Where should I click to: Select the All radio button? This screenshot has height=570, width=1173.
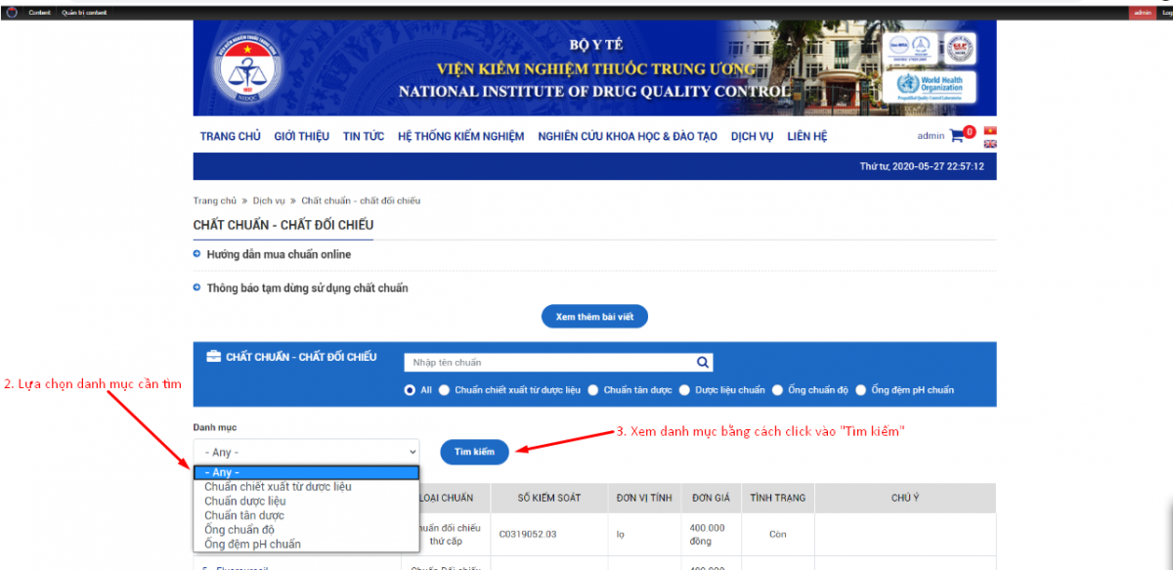click(411, 390)
